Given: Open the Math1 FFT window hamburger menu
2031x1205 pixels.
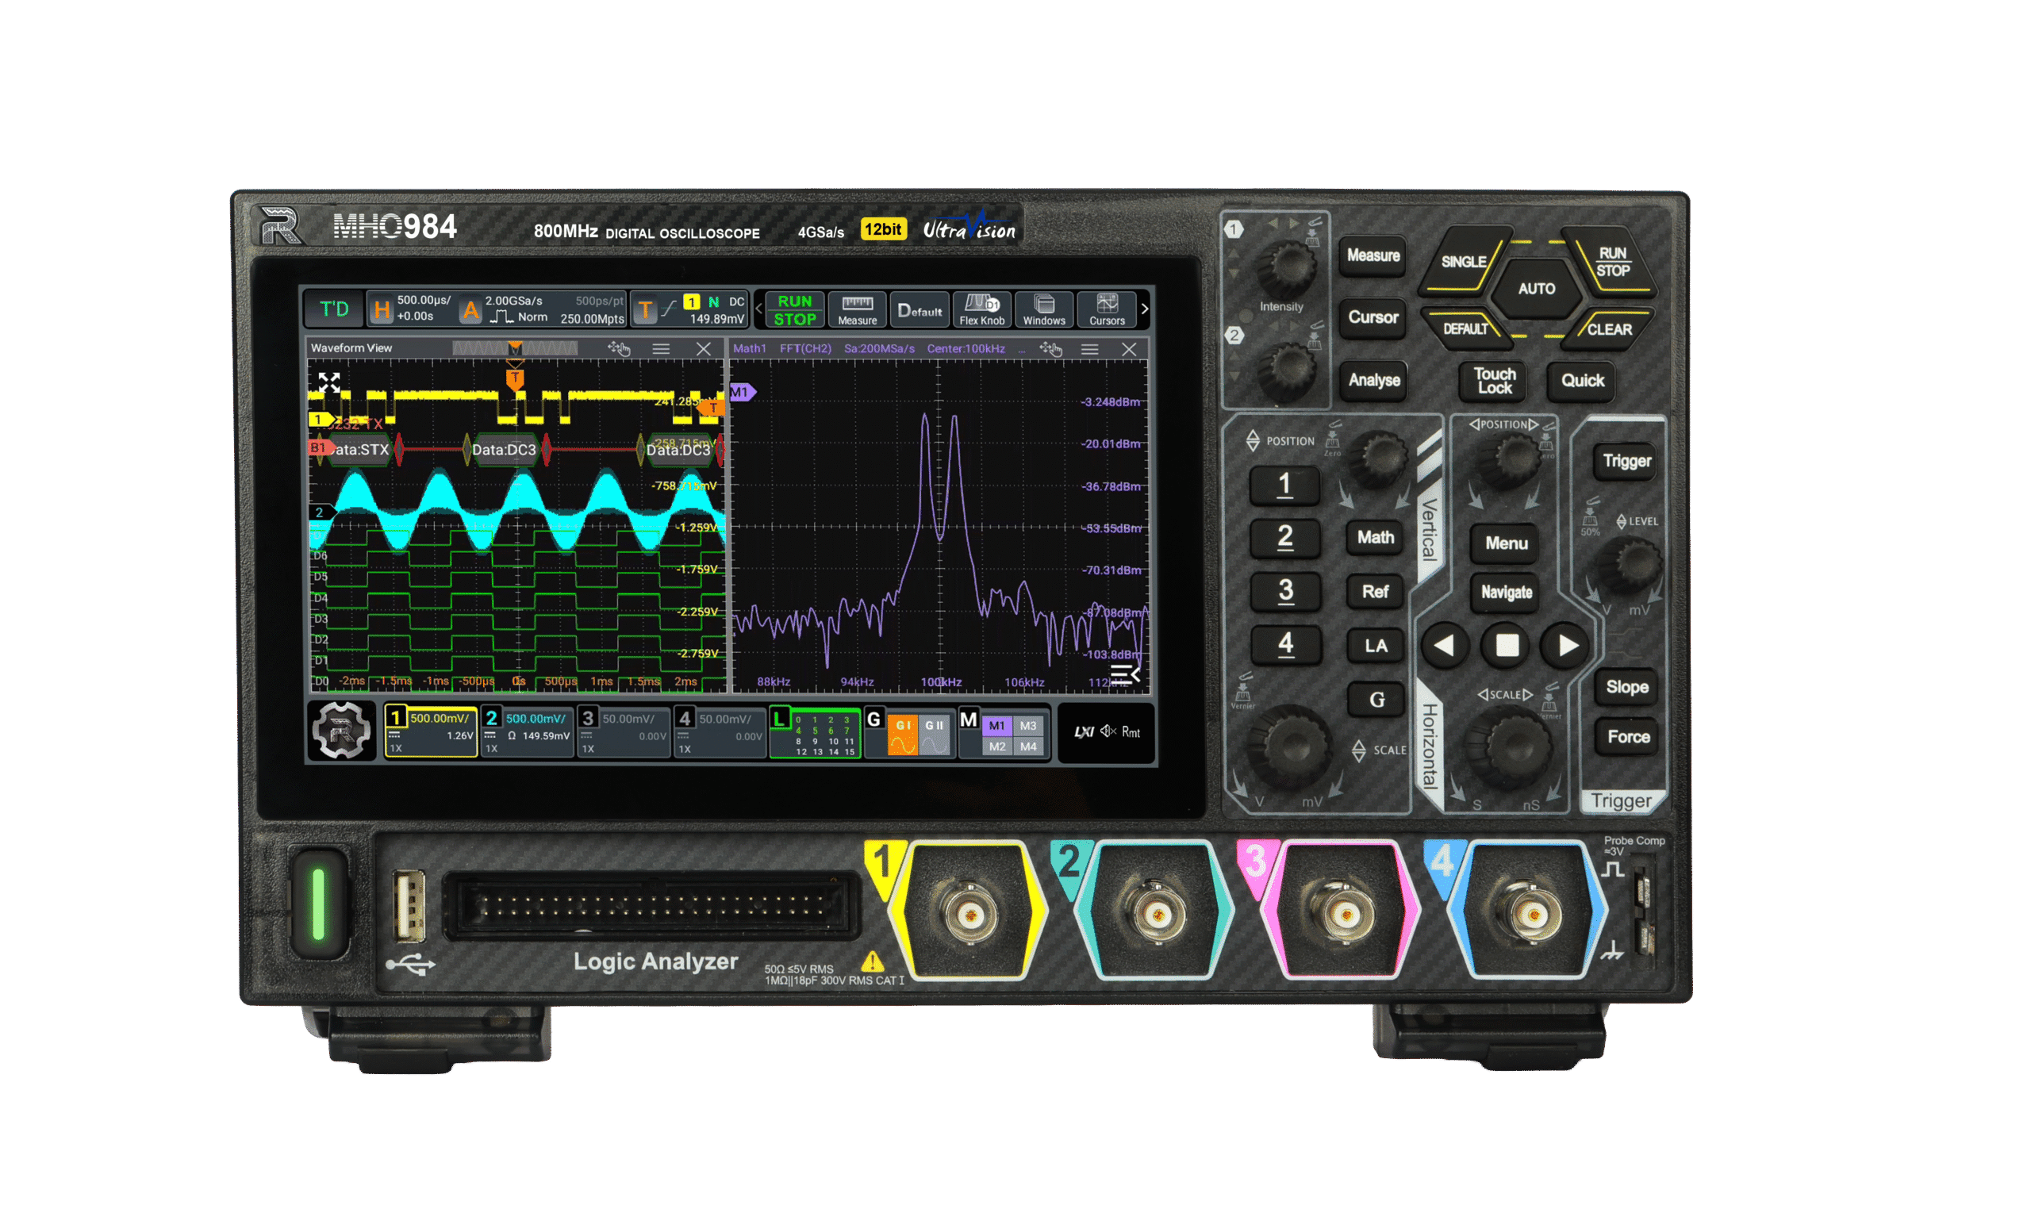Looking at the screenshot, I should 1090,349.
